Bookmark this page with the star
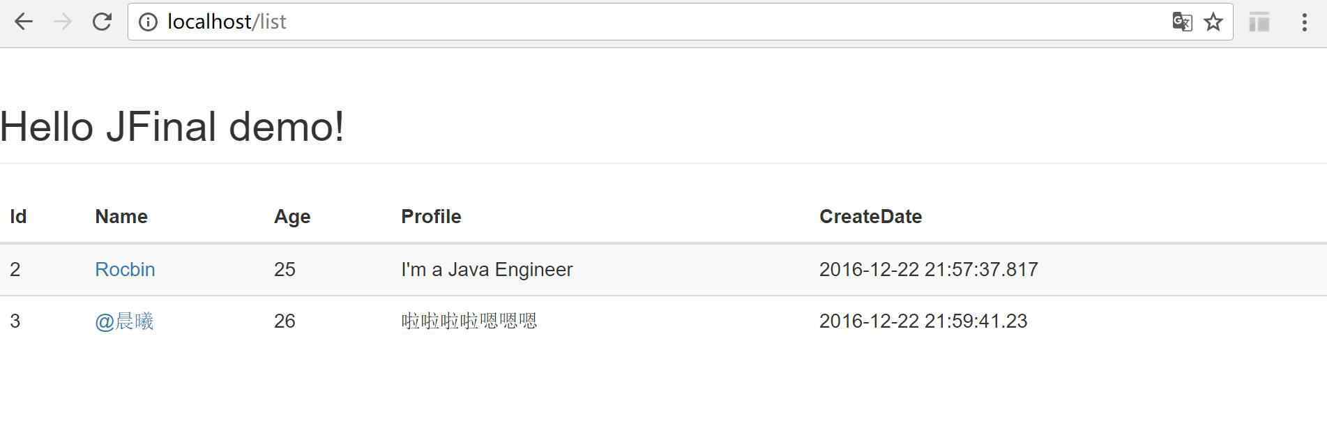 point(1213,22)
